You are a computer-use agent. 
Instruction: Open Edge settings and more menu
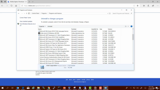point(158,6)
